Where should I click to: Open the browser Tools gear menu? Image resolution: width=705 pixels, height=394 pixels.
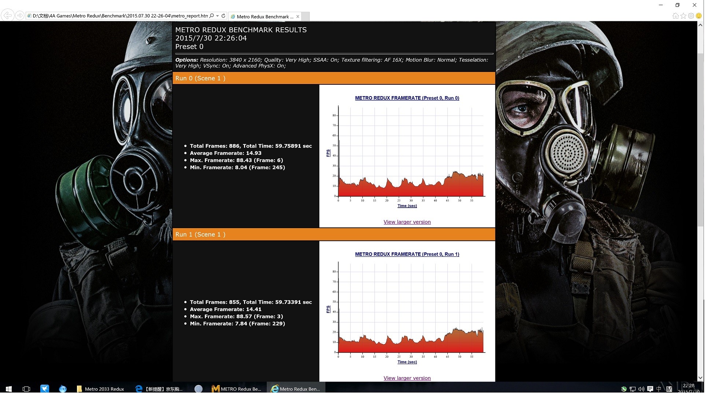pyautogui.click(x=691, y=16)
